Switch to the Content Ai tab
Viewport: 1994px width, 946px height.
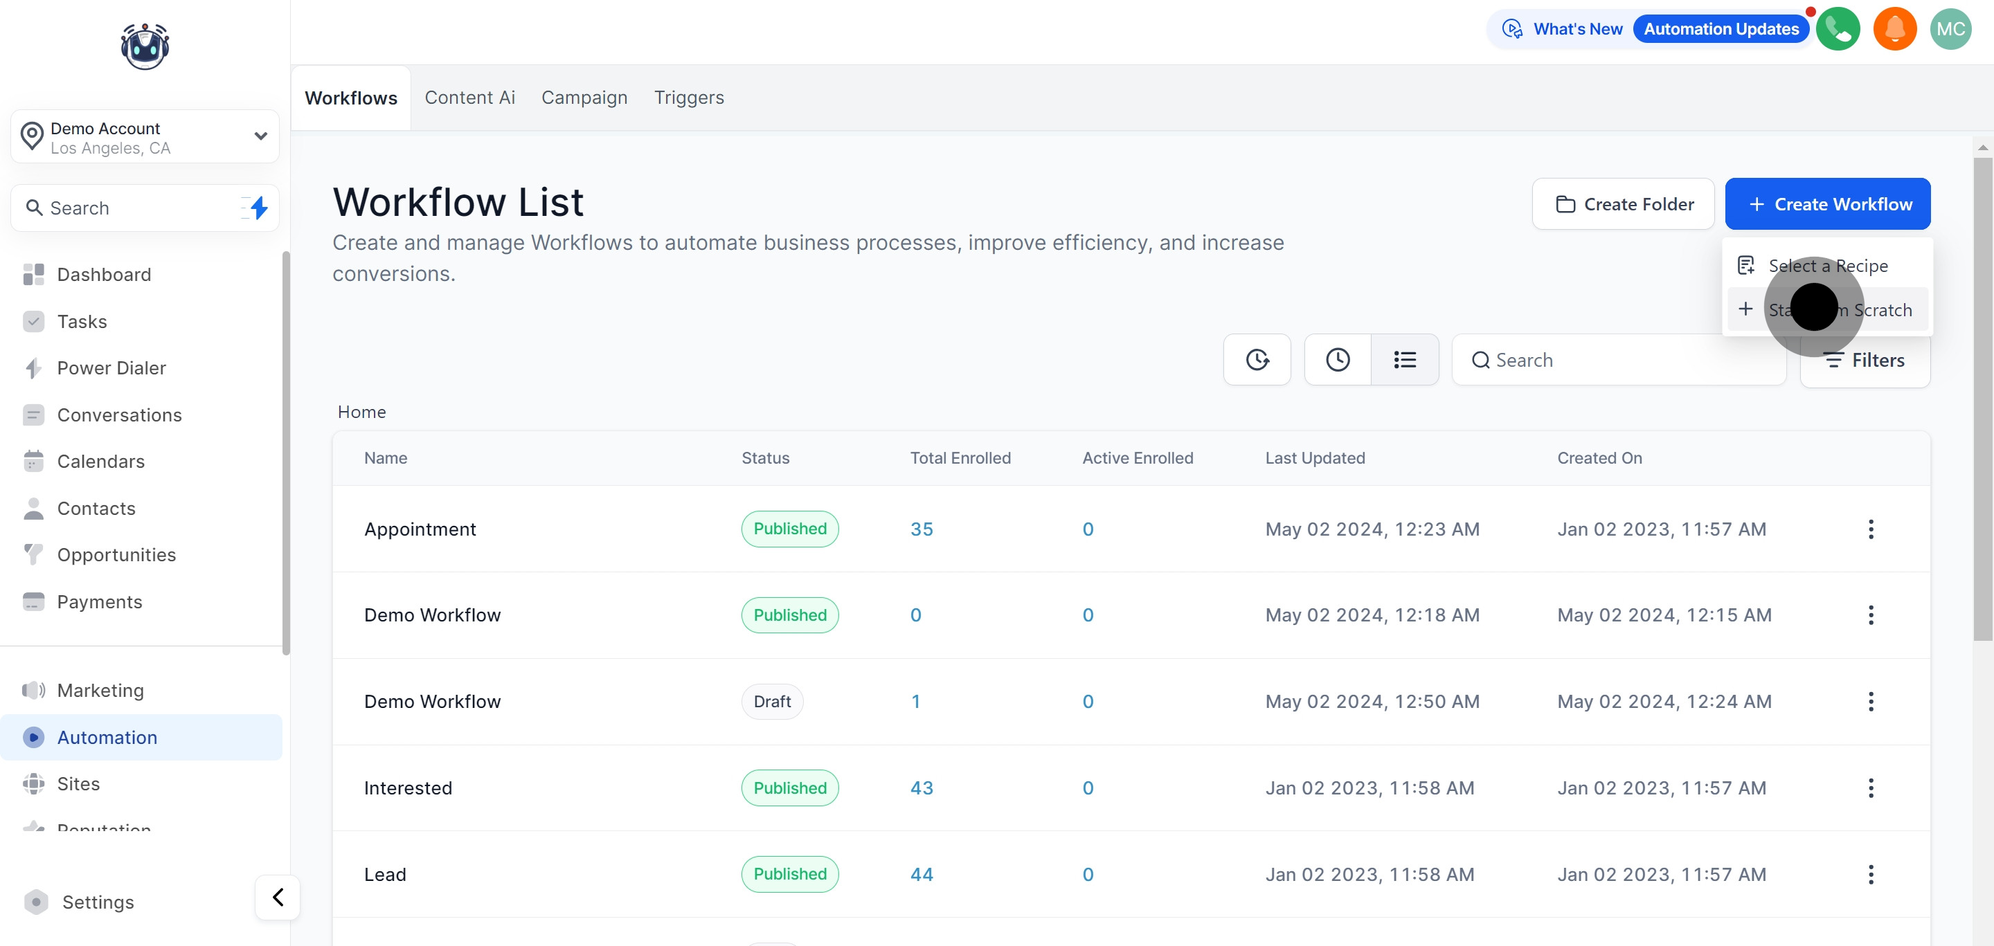point(469,98)
